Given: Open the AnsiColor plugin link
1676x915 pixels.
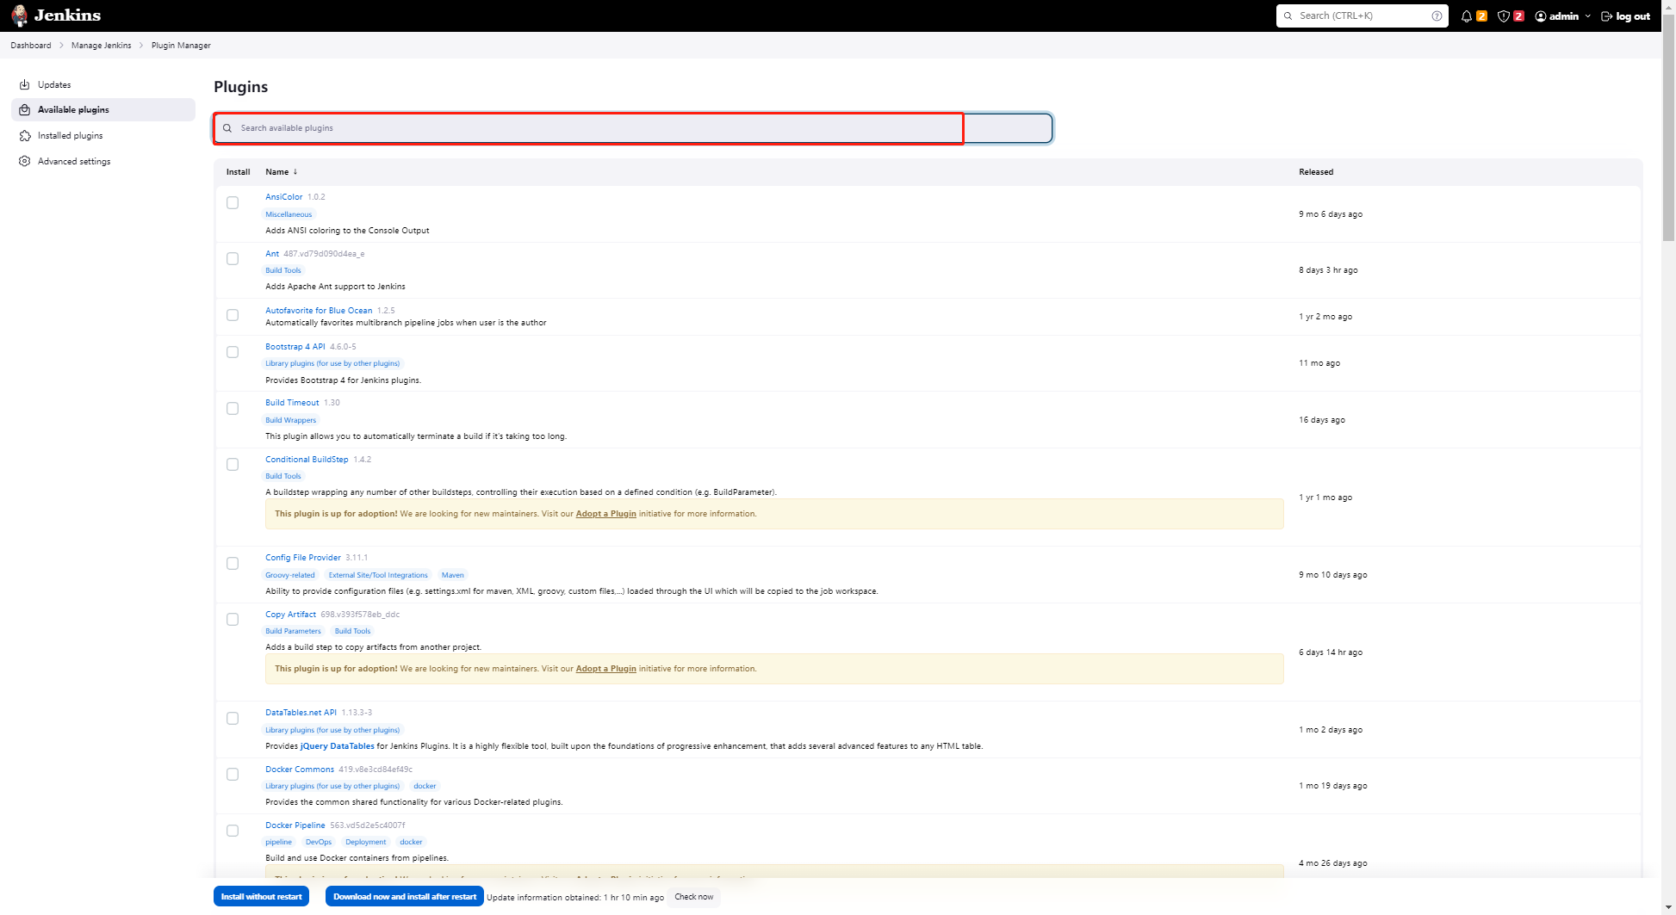Looking at the screenshot, I should pyautogui.click(x=284, y=197).
